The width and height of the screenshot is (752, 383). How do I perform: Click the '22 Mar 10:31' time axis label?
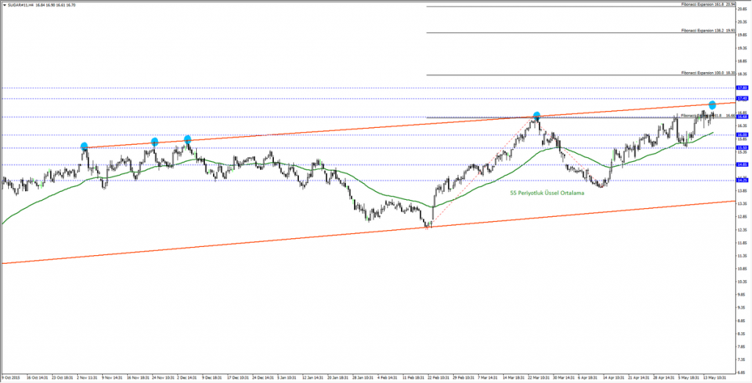[540, 377]
